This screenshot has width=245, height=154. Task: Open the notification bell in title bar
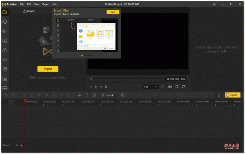pos(214,4)
